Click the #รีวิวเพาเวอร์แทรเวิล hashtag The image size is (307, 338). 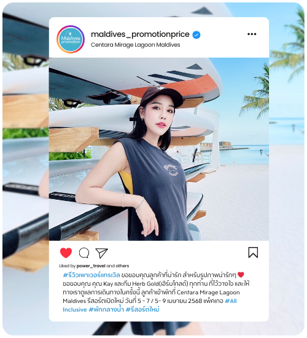pos(91,275)
